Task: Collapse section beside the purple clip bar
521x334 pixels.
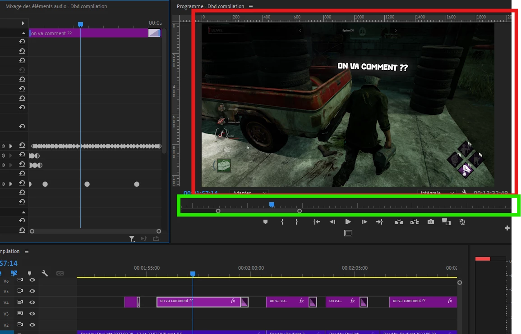Action: pyautogui.click(x=23, y=33)
